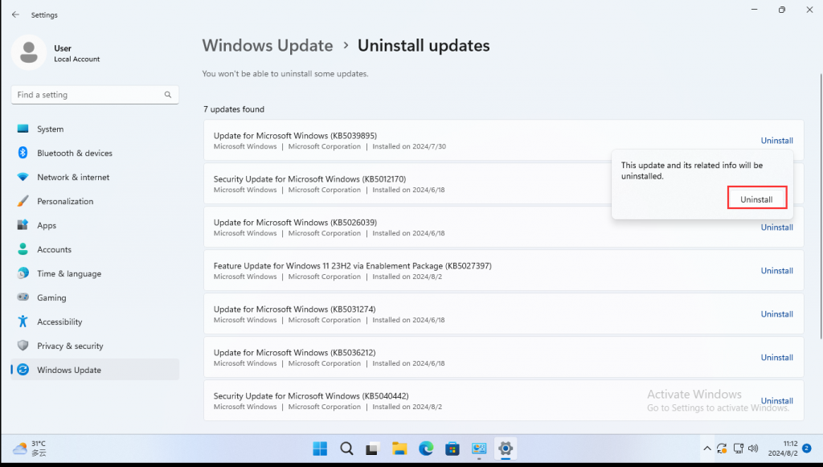Click the update sync tray icon

(x=723, y=449)
